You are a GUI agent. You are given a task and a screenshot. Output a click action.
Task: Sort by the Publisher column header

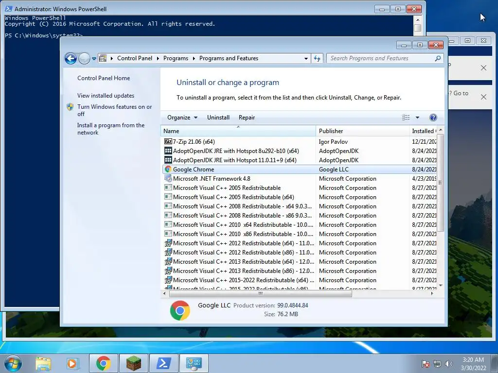point(362,131)
